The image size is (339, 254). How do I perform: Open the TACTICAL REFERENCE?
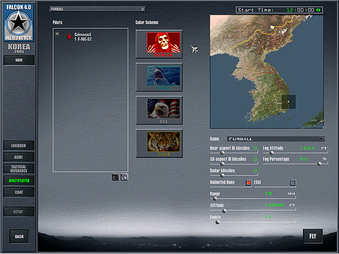click(19, 169)
